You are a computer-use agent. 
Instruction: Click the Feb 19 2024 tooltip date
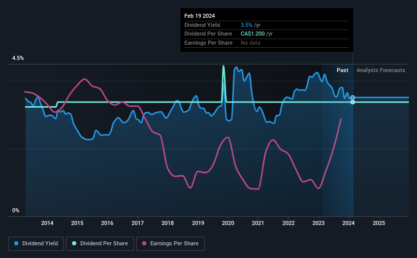[x=200, y=16]
